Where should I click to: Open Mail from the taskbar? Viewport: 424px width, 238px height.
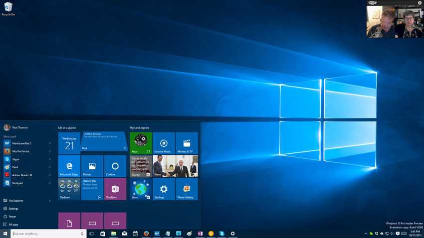point(124,234)
